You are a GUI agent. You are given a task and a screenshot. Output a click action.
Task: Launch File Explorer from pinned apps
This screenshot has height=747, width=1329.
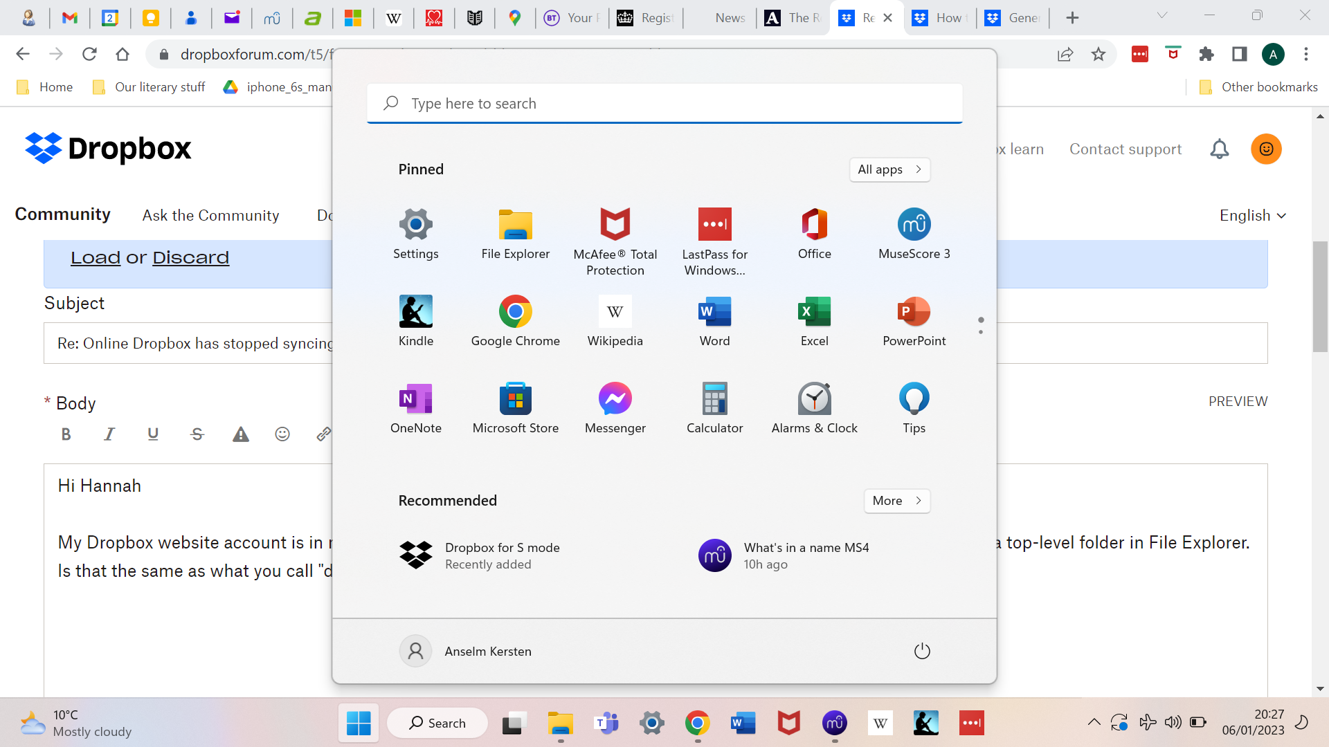point(516,234)
